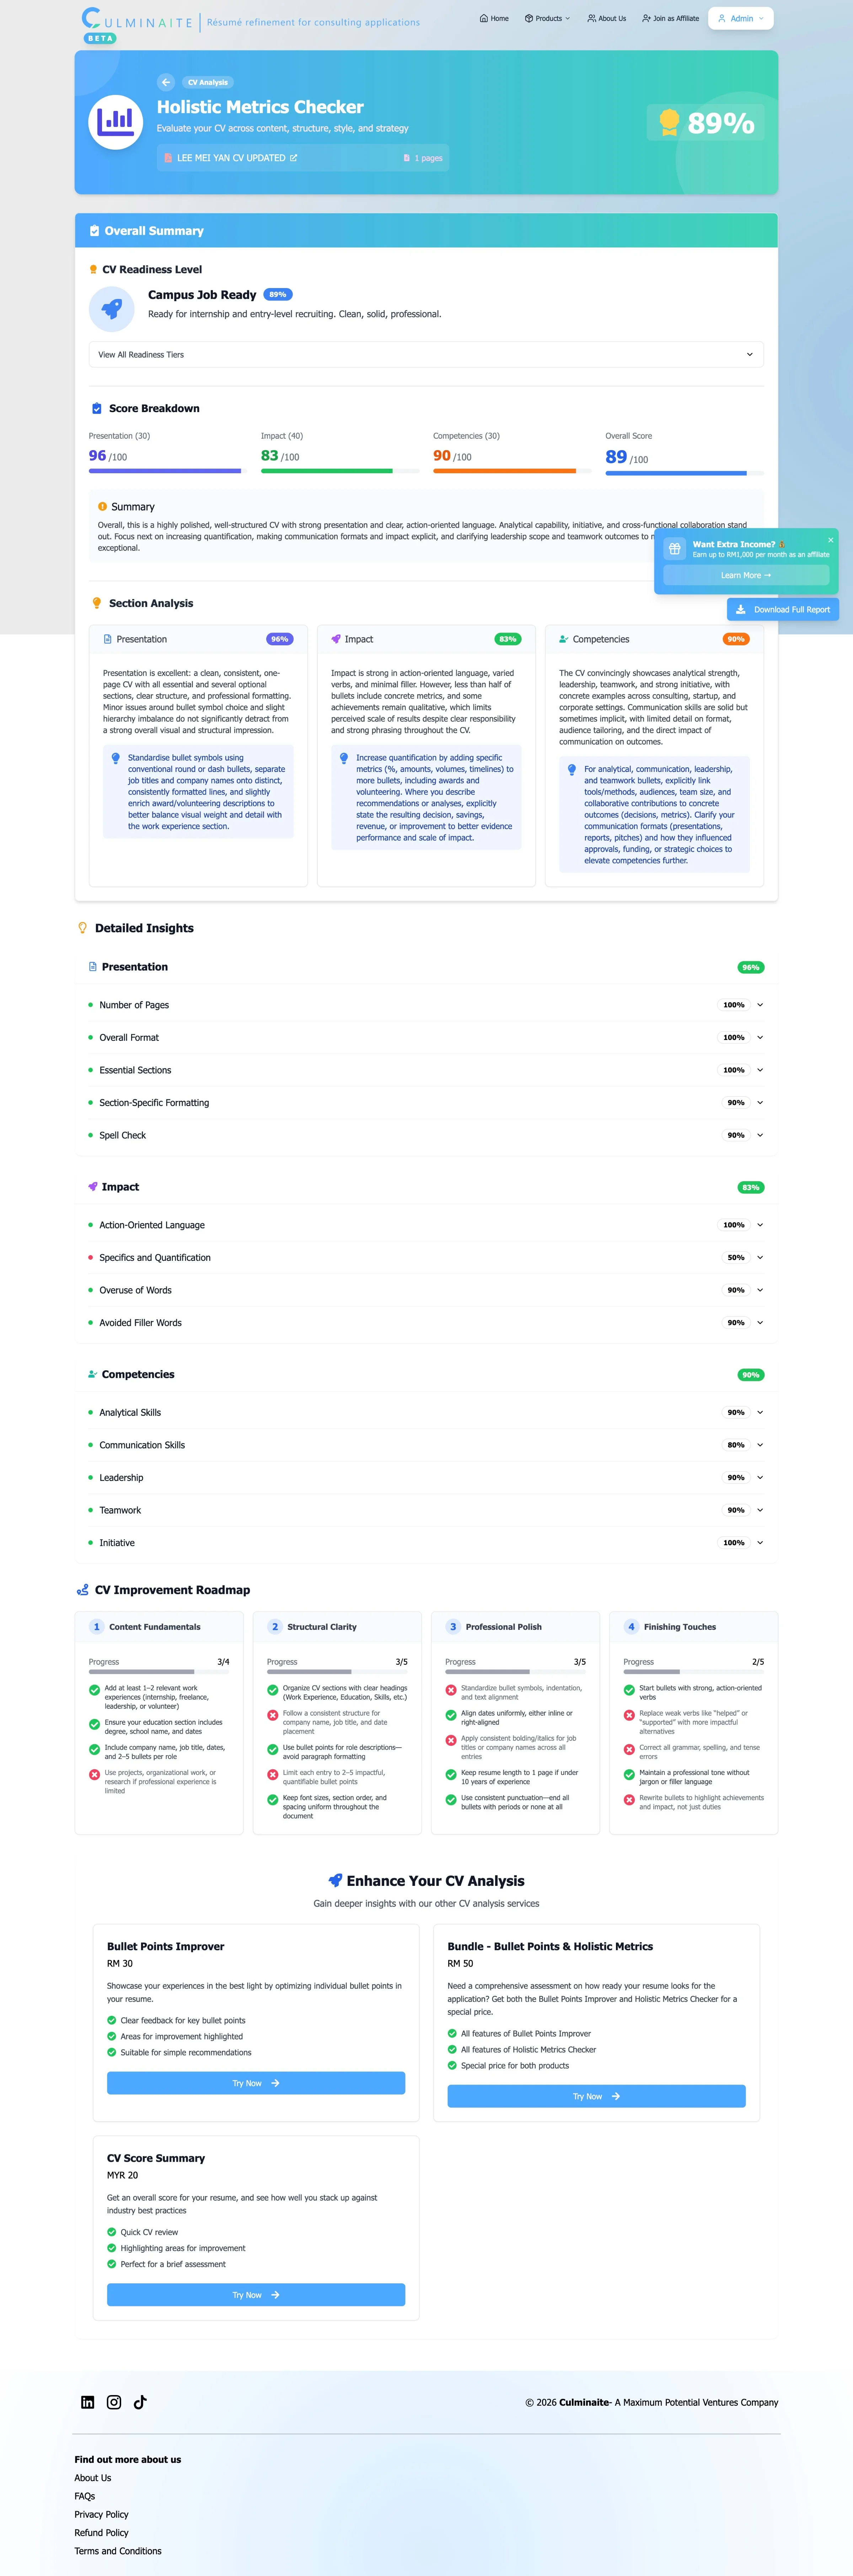The height and width of the screenshot is (2576, 853).
Task: Click the back arrow icon beside CV Analysis
Action: tap(166, 82)
